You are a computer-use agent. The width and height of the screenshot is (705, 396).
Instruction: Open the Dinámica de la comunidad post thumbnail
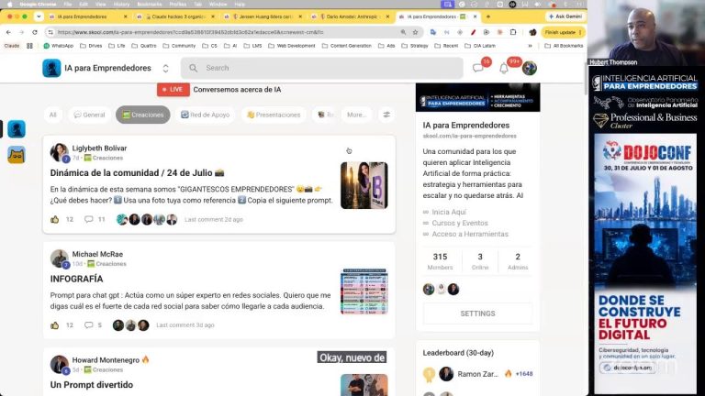(x=364, y=185)
